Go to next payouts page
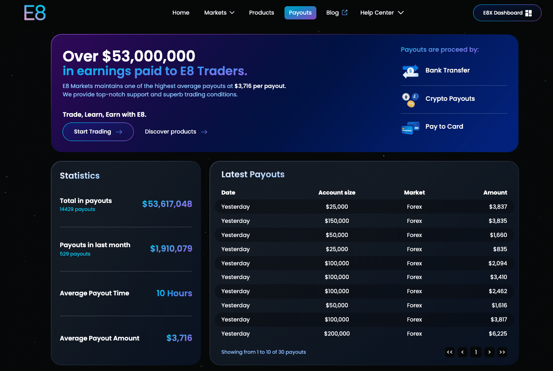This screenshot has height=371, width=553. (489, 352)
